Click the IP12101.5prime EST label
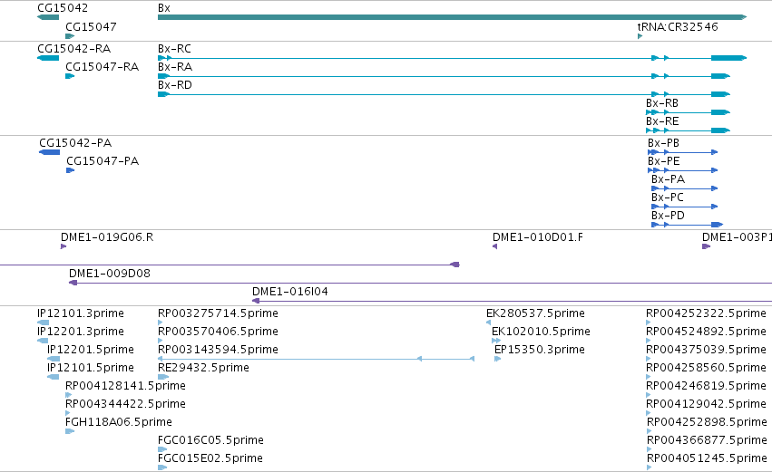 pos(91,368)
